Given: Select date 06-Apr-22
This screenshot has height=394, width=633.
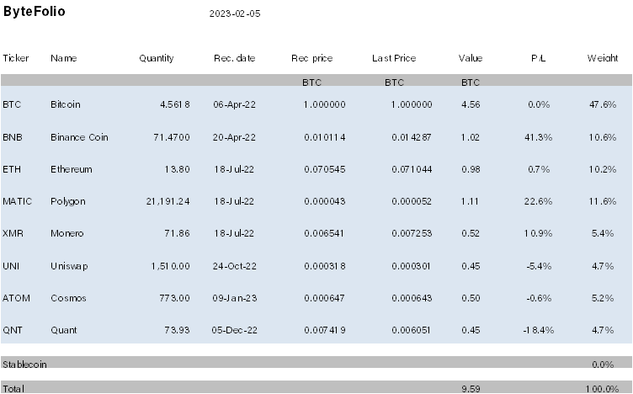Looking at the screenshot, I should [x=234, y=104].
